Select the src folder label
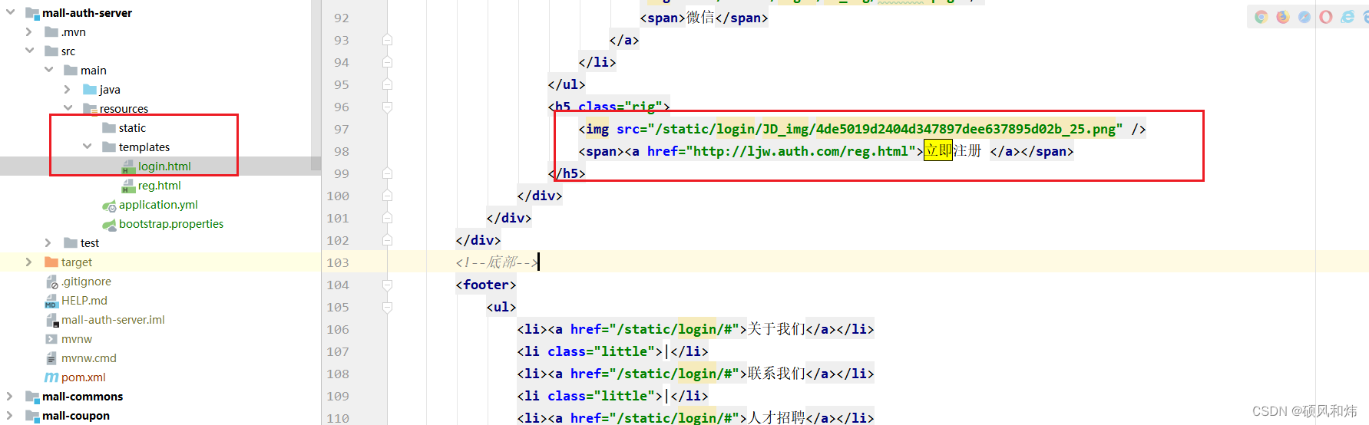This screenshot has height=425, width=1369. tap(68, 51)
